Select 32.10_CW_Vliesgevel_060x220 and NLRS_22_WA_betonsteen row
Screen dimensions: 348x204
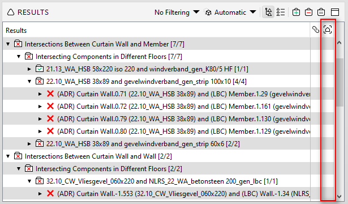coord(162,181)
